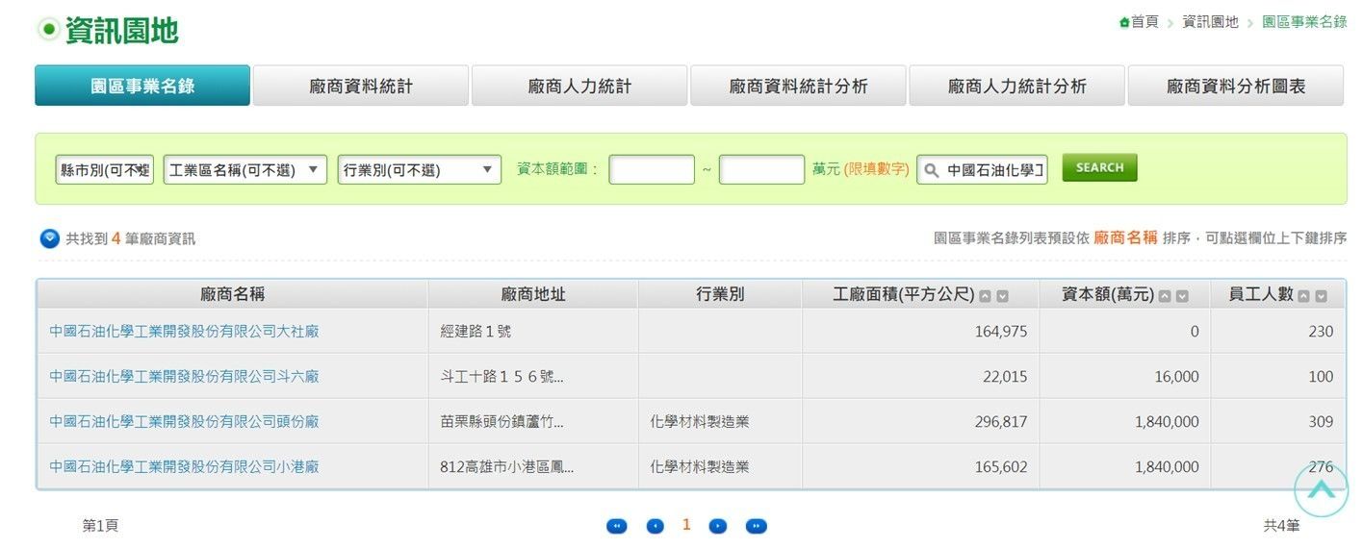Sort factory area column ascending
Image resolution: width=1363 pixels, height=548 pixels.
click(x=985, y=296)
